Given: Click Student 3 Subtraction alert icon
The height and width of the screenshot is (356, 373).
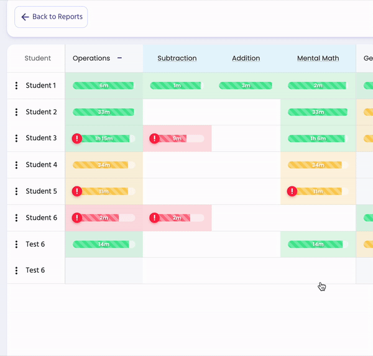Looking at the screenshot, I should [x=154, y=139].
